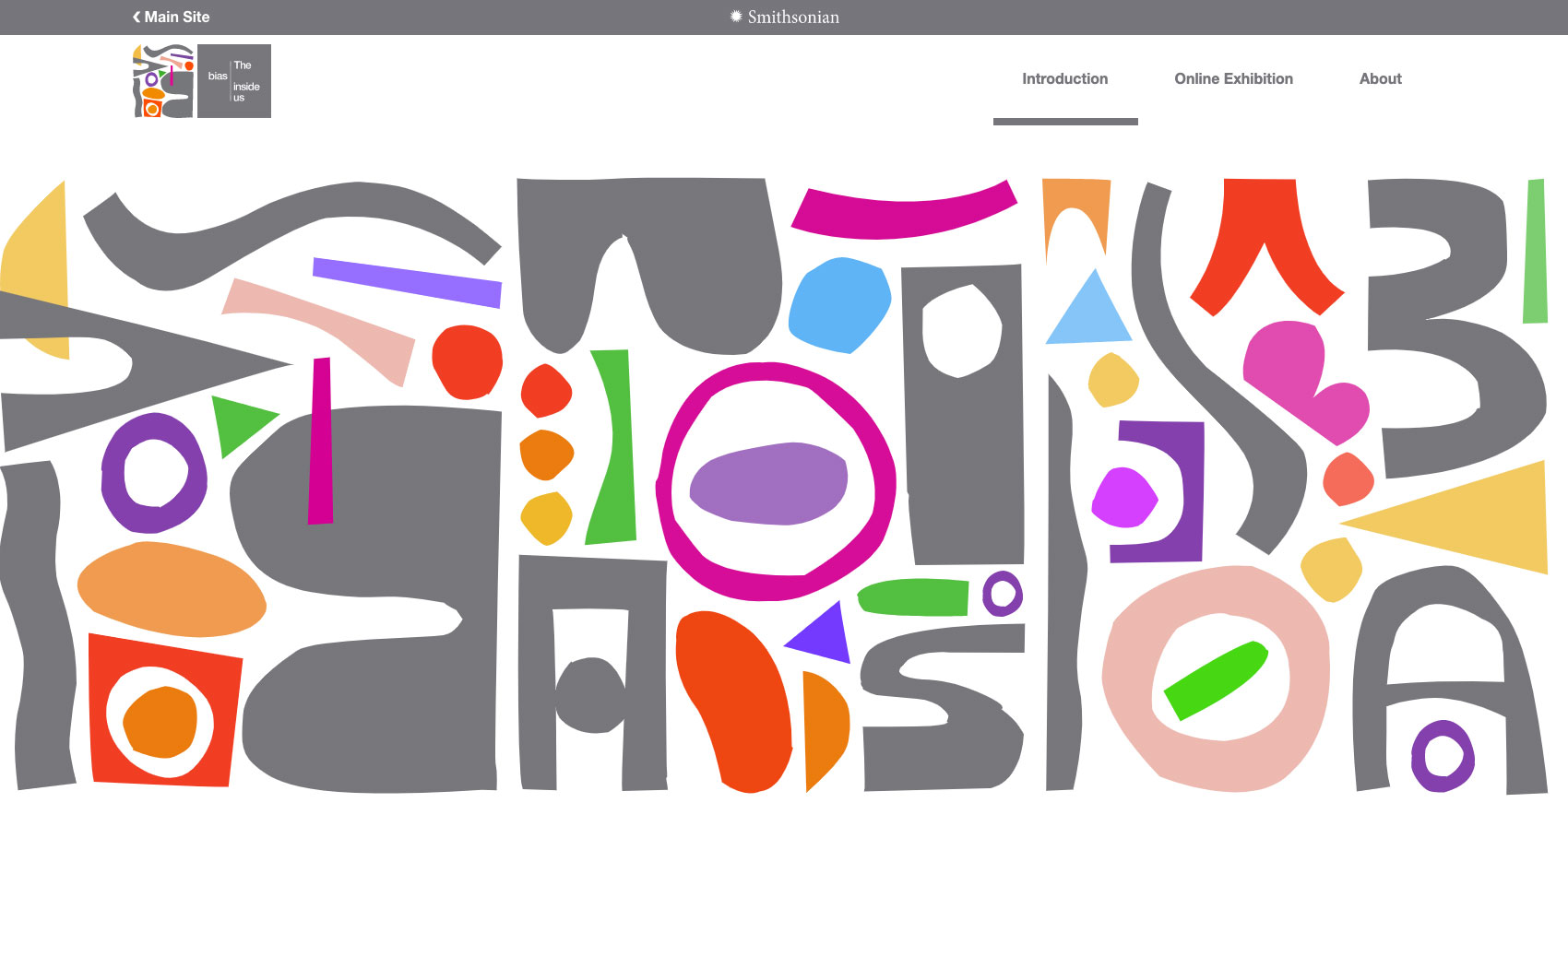Click the large orange oval on the left
Viewport: 1568px width, 968px height.
coord(172,590)
